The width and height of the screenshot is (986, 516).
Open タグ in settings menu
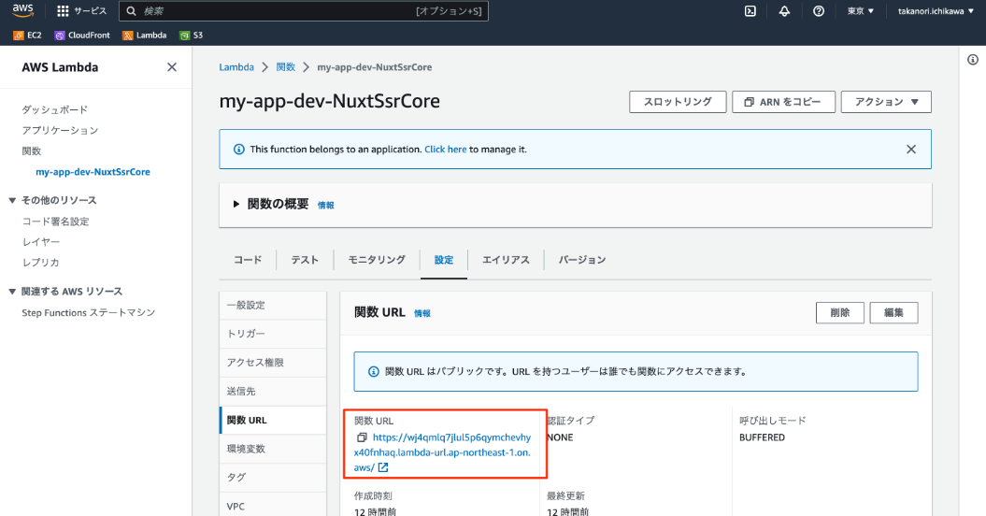(x=273, y=478)
